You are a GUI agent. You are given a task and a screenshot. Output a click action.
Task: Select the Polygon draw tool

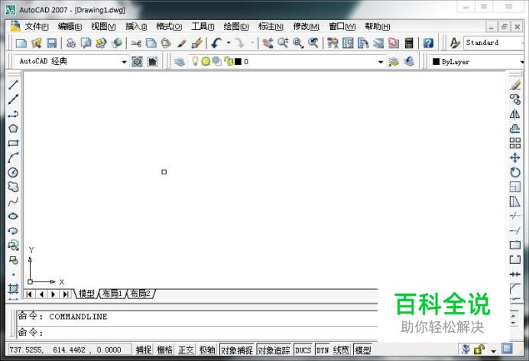(13, 128)
